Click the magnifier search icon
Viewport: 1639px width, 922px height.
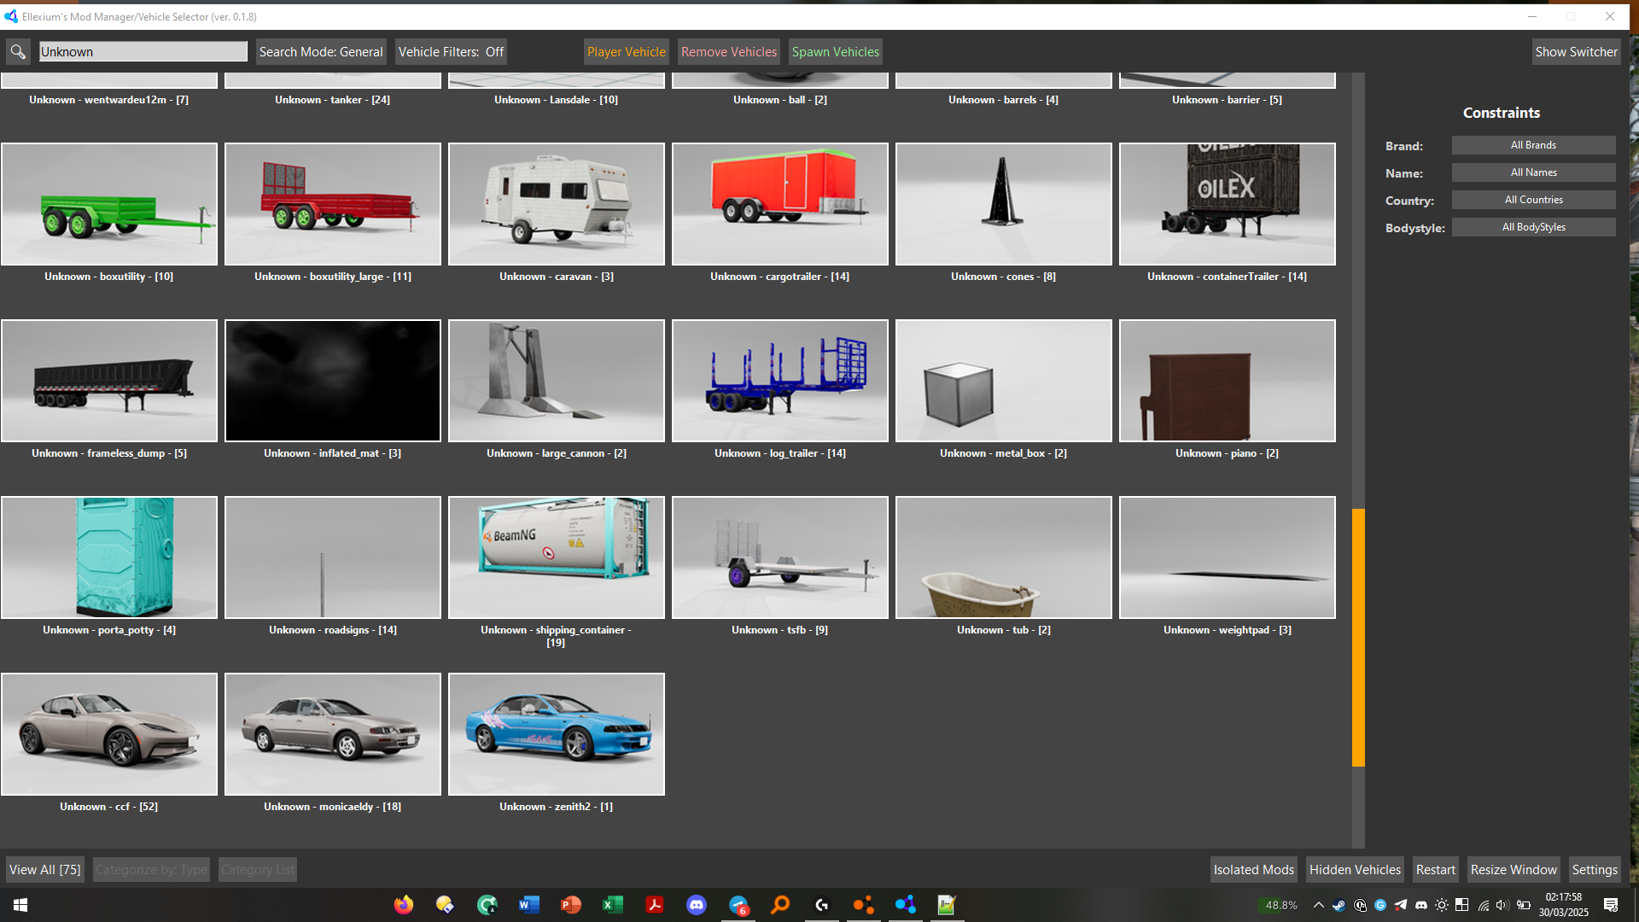(18, 52)
